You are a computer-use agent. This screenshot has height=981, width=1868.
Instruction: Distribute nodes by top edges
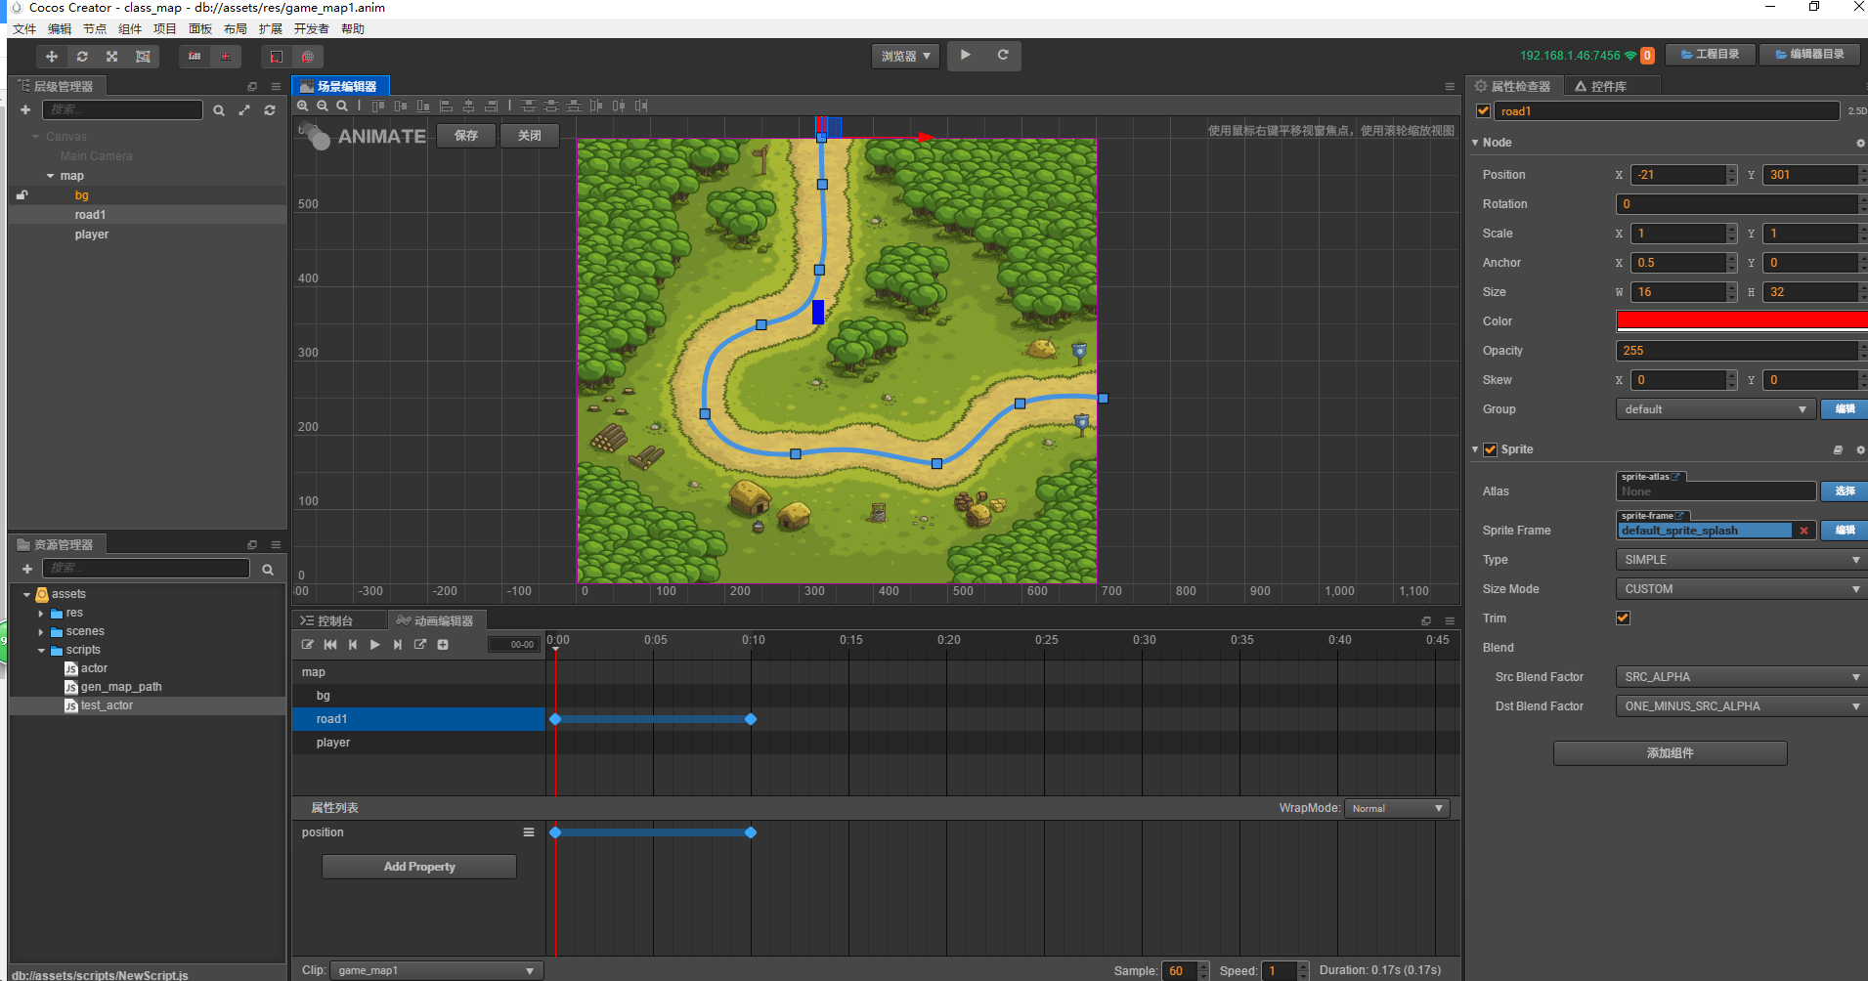(x=529, y=106)
